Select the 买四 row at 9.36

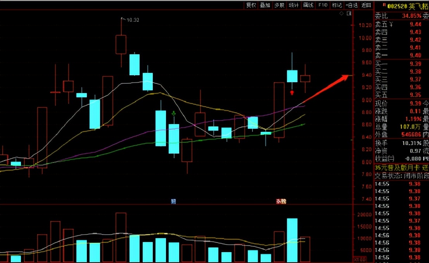401,87
